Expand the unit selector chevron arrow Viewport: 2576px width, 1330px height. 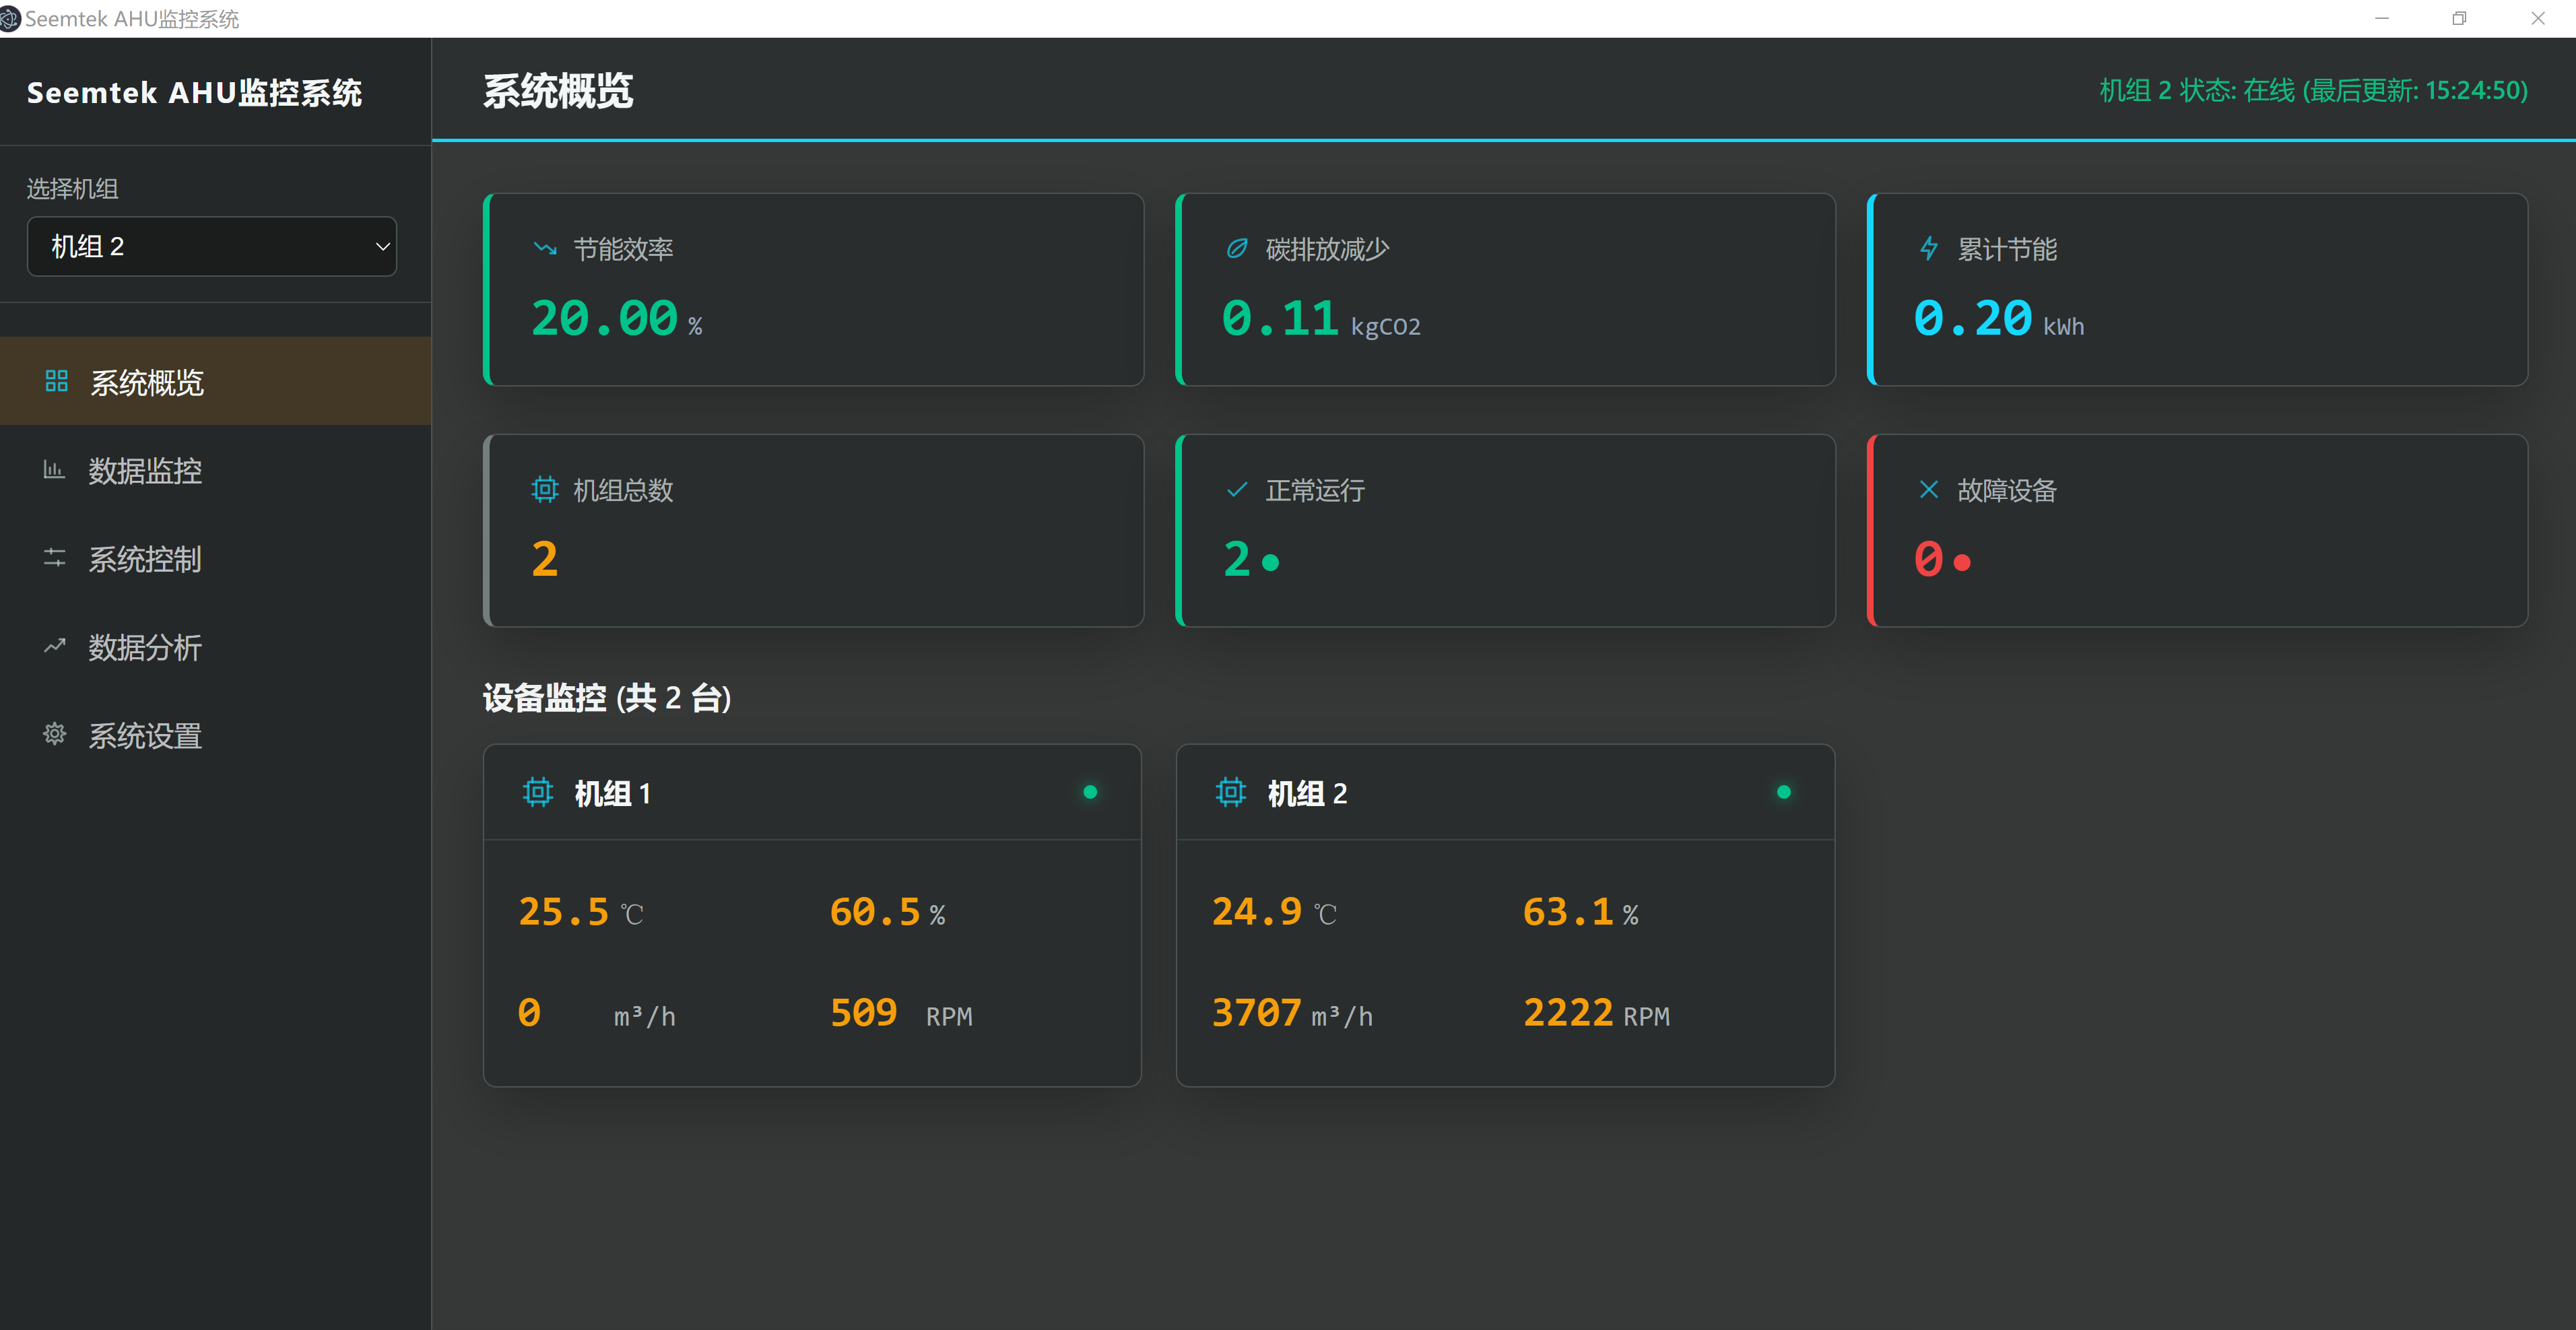pyautogui.click(x=382, y=246)
